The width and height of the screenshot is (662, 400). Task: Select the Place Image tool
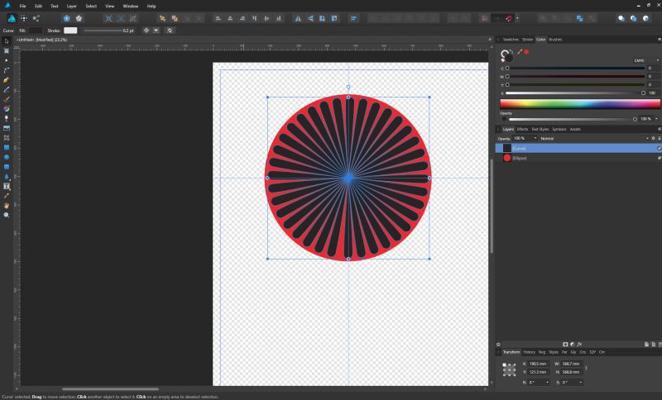(7, 128)
